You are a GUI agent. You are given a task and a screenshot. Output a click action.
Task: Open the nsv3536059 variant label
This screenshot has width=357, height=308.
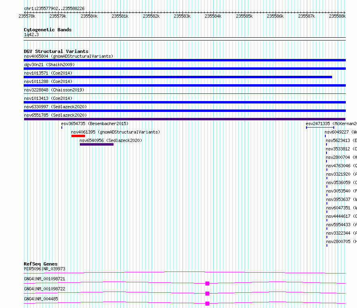click(341, 182)
